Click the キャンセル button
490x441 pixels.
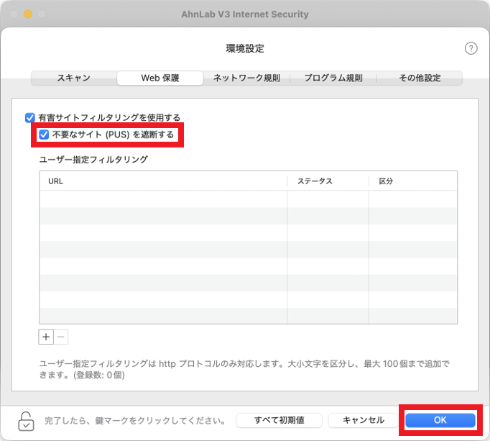pyautogui.click(x=363, y=420)
